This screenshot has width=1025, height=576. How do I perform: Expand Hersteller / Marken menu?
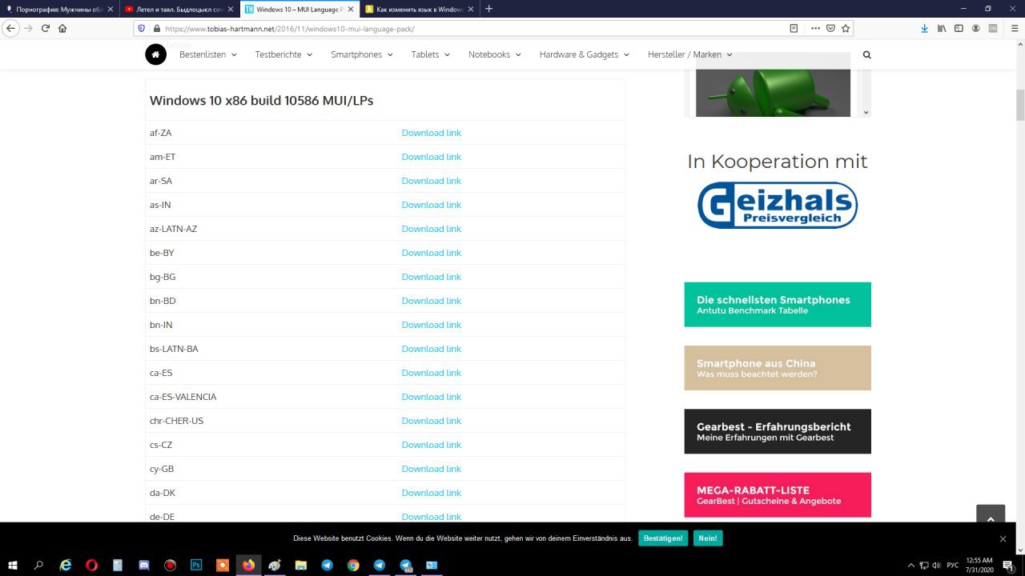tap(689, 54)
